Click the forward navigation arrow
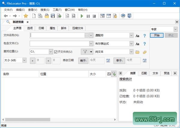This screenshot has width=180, height=128. (x=15, y=16)
